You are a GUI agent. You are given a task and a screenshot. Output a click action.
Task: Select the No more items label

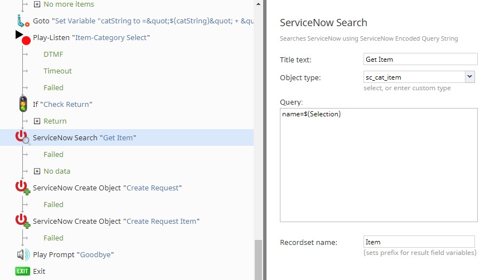[69, 4]
